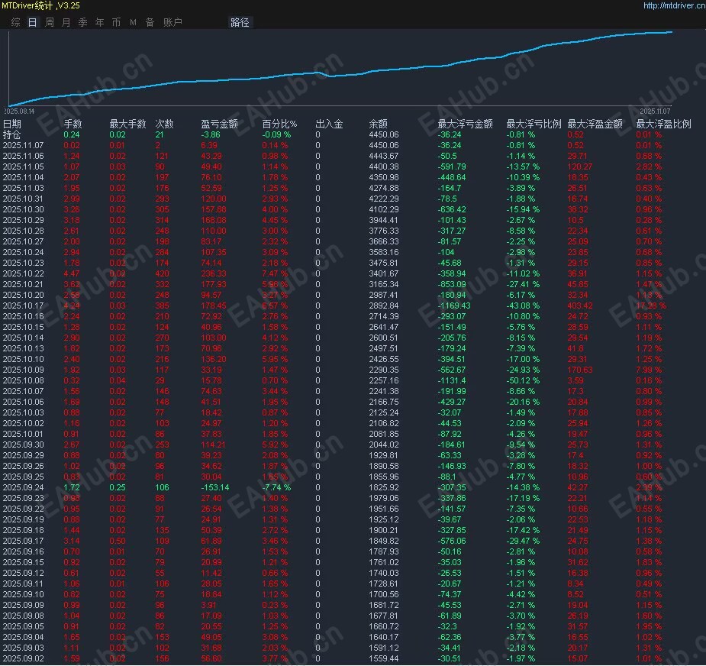Click the -7.74 % loss percentage

click(x=276, y=487)
